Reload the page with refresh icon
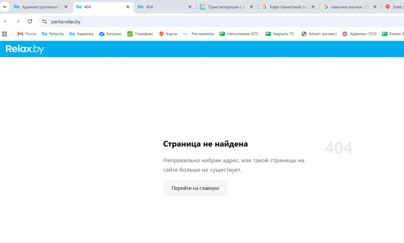Image resolution: width=404 pixels, height=243 pixels. (30, 22)
